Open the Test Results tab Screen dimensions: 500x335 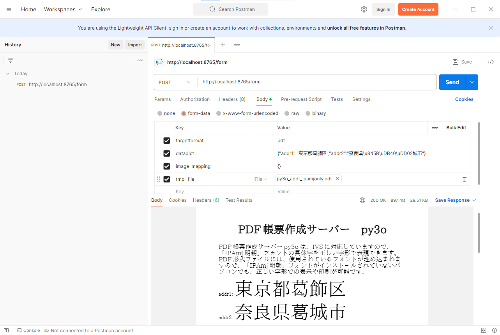[239, 200]
